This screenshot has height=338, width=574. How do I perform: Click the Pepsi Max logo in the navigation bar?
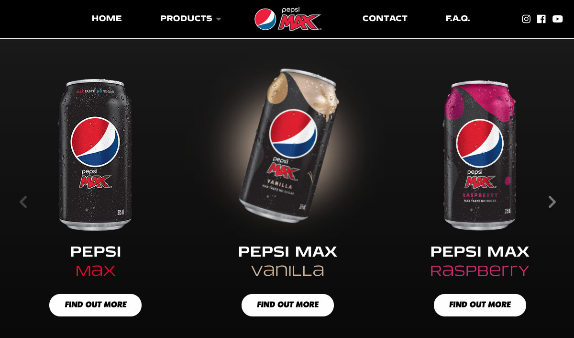287,19
